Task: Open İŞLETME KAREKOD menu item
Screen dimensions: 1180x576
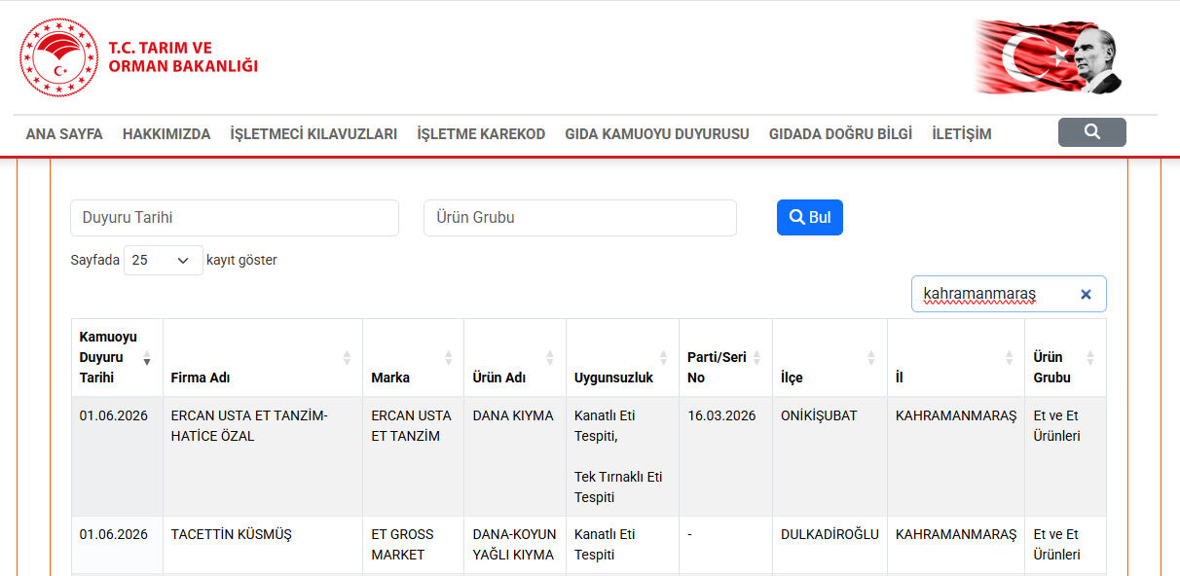Action: click(481, 134)
